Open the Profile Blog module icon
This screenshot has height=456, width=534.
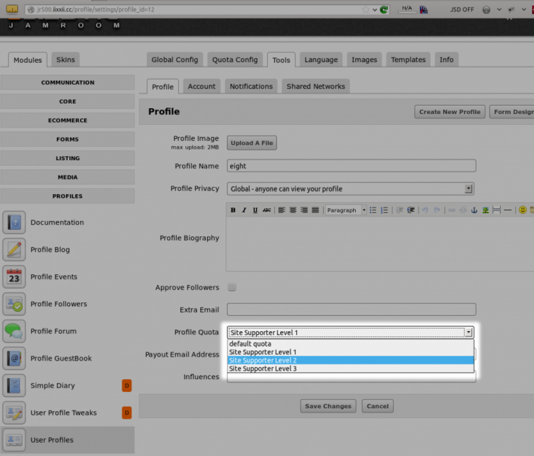click(14, 250)
